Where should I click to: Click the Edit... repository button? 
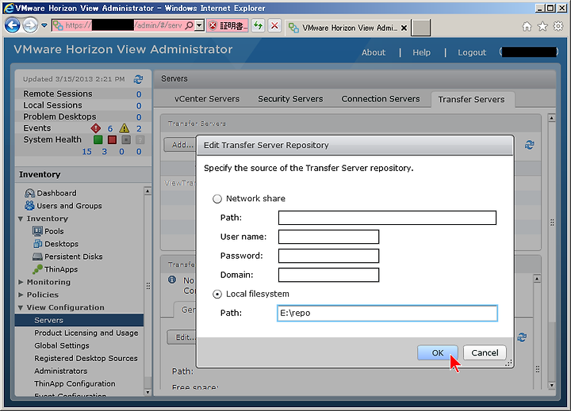click(182, 337)
